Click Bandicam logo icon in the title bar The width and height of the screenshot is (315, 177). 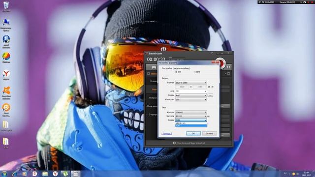[147, 54]
